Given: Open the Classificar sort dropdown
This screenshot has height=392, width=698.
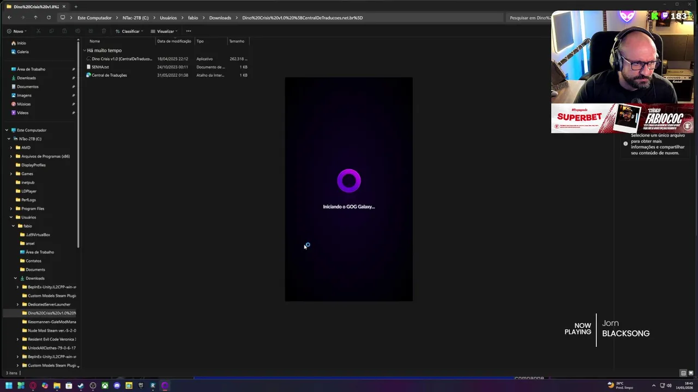Looking at the screenshot, I should coord(129,31).
